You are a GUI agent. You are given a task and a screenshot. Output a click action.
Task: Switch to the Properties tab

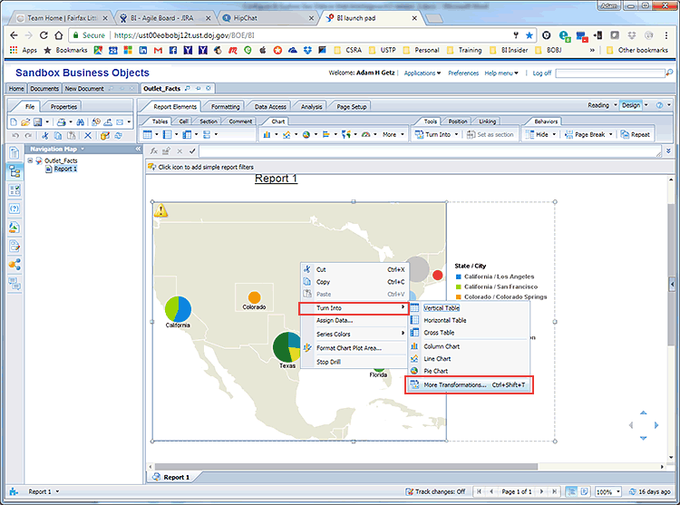(x=63, y=107)
